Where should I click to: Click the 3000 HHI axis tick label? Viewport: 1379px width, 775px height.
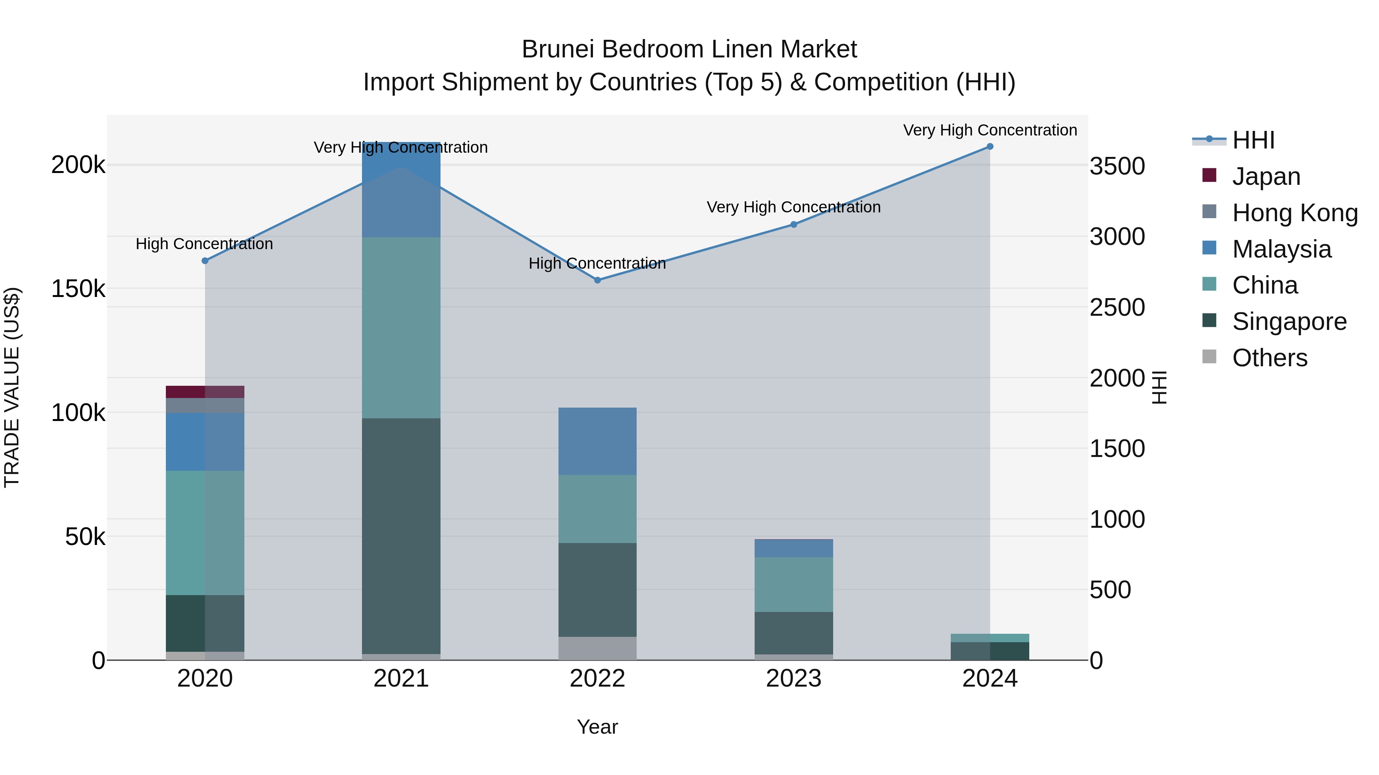coord(1118,237)
